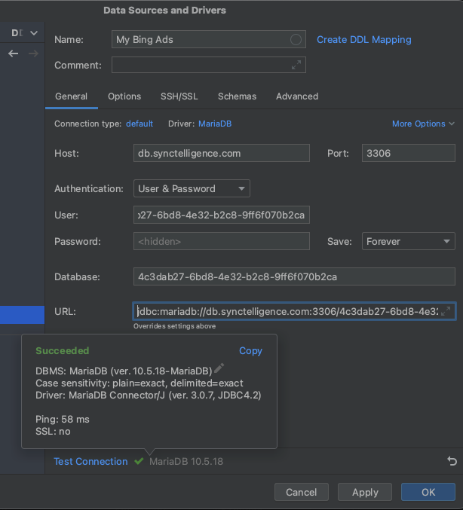Open the Save password dropdown
463x510 pixels.
(408, 241)
